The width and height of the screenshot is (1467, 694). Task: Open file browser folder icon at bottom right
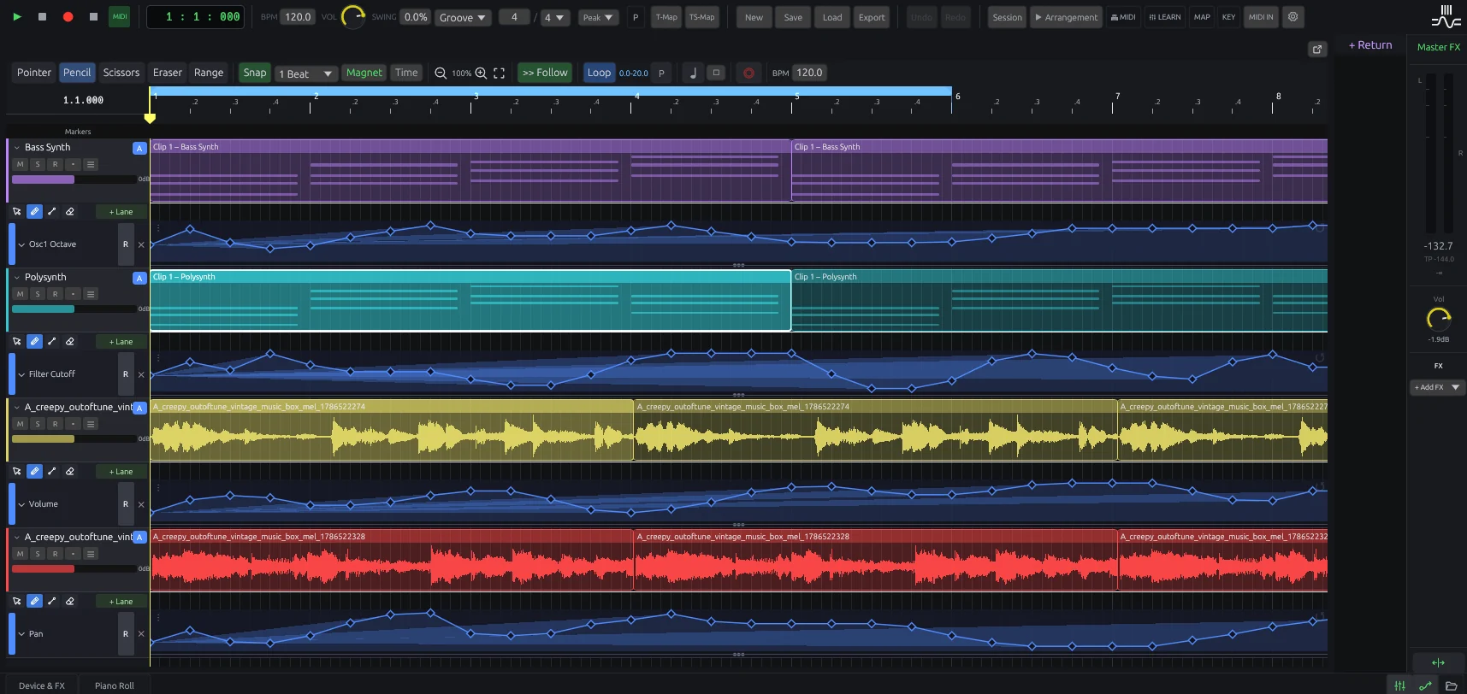point(1451,685)
